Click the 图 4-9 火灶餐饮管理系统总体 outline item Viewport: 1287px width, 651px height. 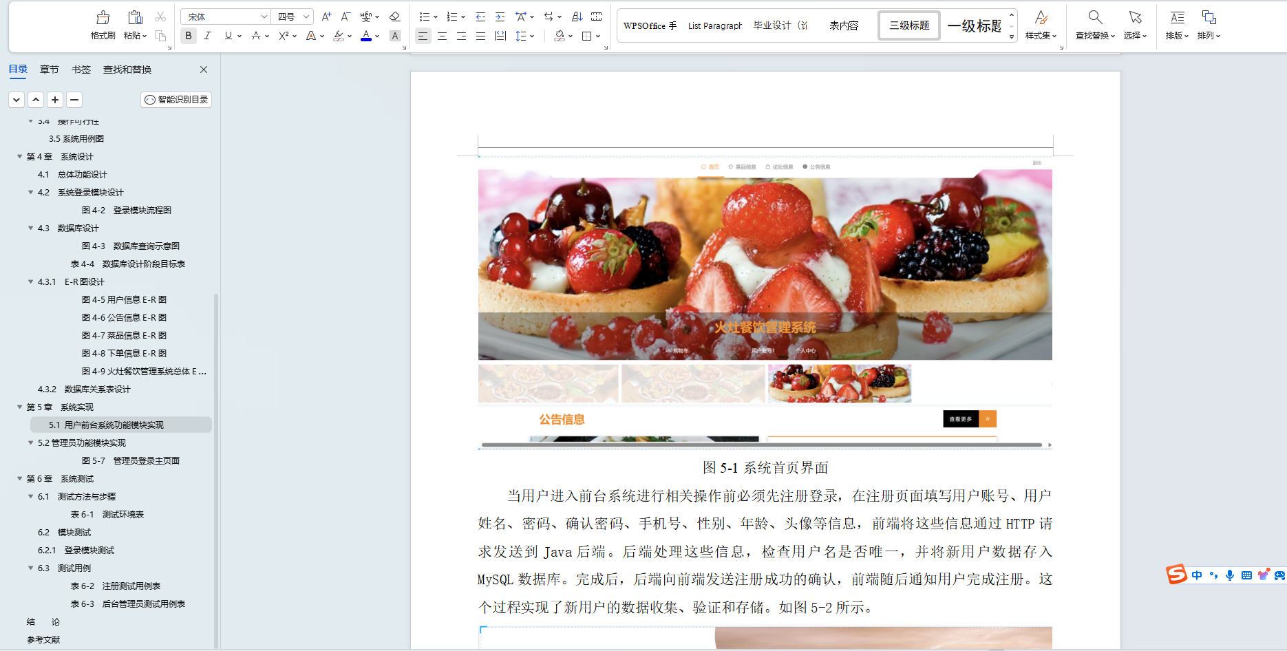(144, 371)
